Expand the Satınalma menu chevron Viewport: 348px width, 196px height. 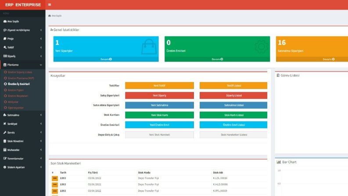coord(41,115)
